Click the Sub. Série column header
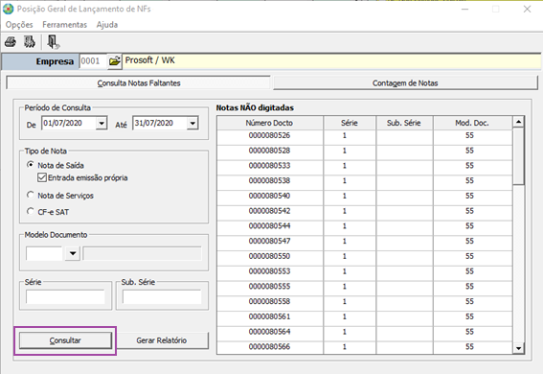The image size is (543, 374). [404, 123]
